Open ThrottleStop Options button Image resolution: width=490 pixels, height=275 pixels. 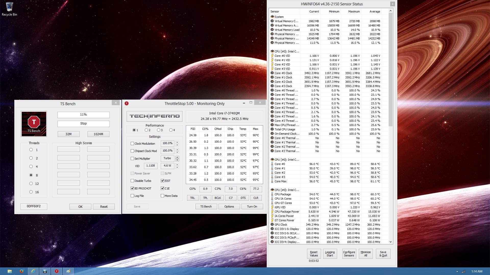[x=229, y=207]
